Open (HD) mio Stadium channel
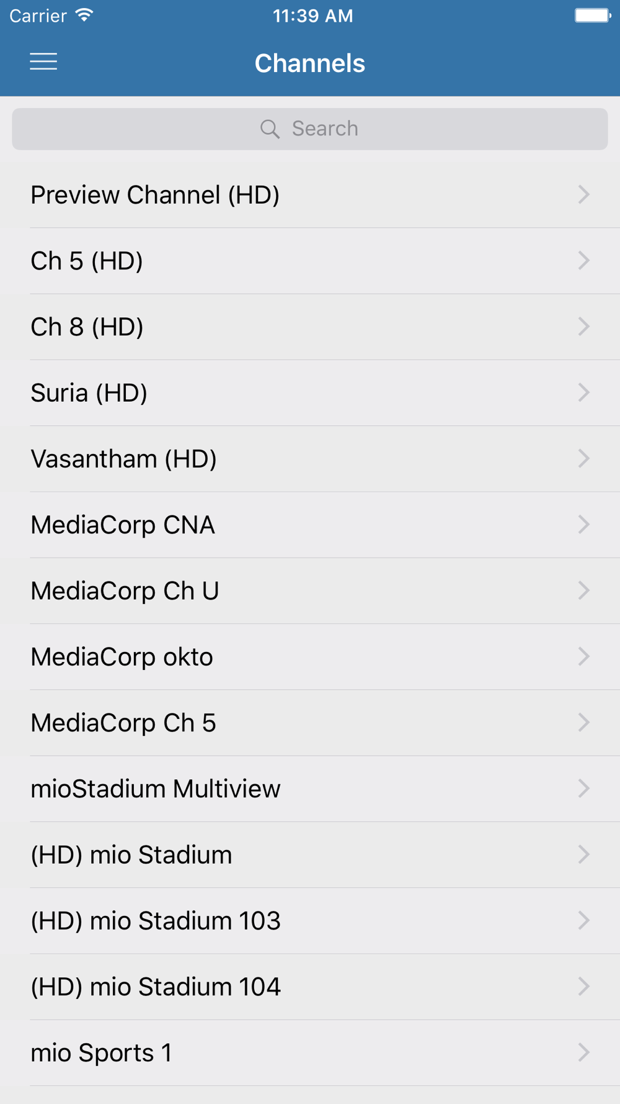This screenshot has width=620, height=1104. pos(131,854)
